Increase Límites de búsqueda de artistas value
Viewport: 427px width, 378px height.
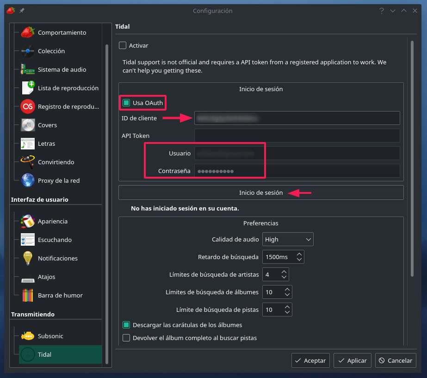[284, 272]
